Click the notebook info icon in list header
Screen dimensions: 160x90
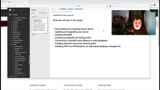(45, 13)
